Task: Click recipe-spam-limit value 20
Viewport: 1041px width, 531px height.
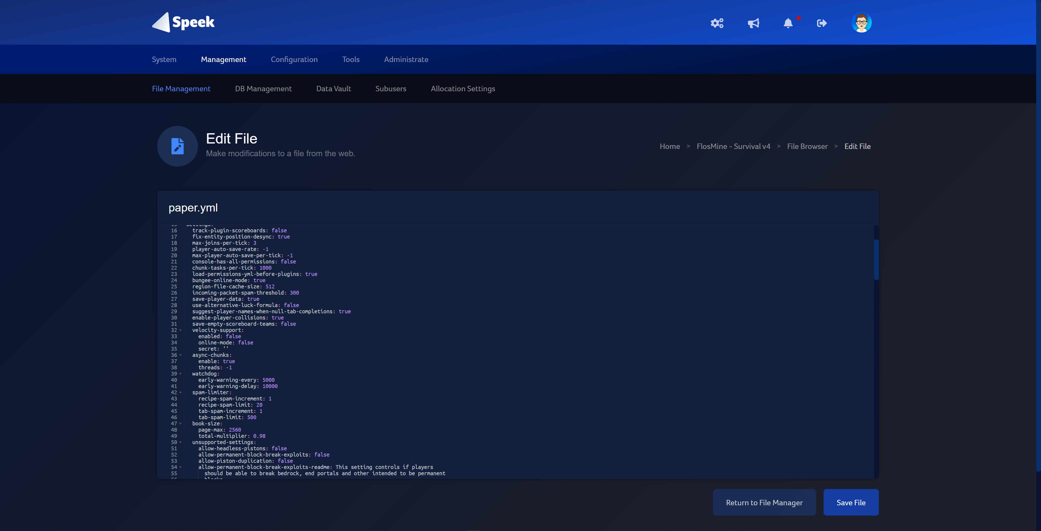Action: [259, 405]
